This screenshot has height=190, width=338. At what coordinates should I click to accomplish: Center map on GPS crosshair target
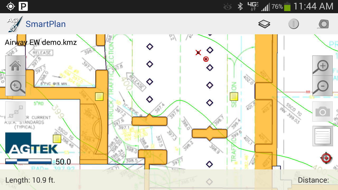[x=326, y=158]
